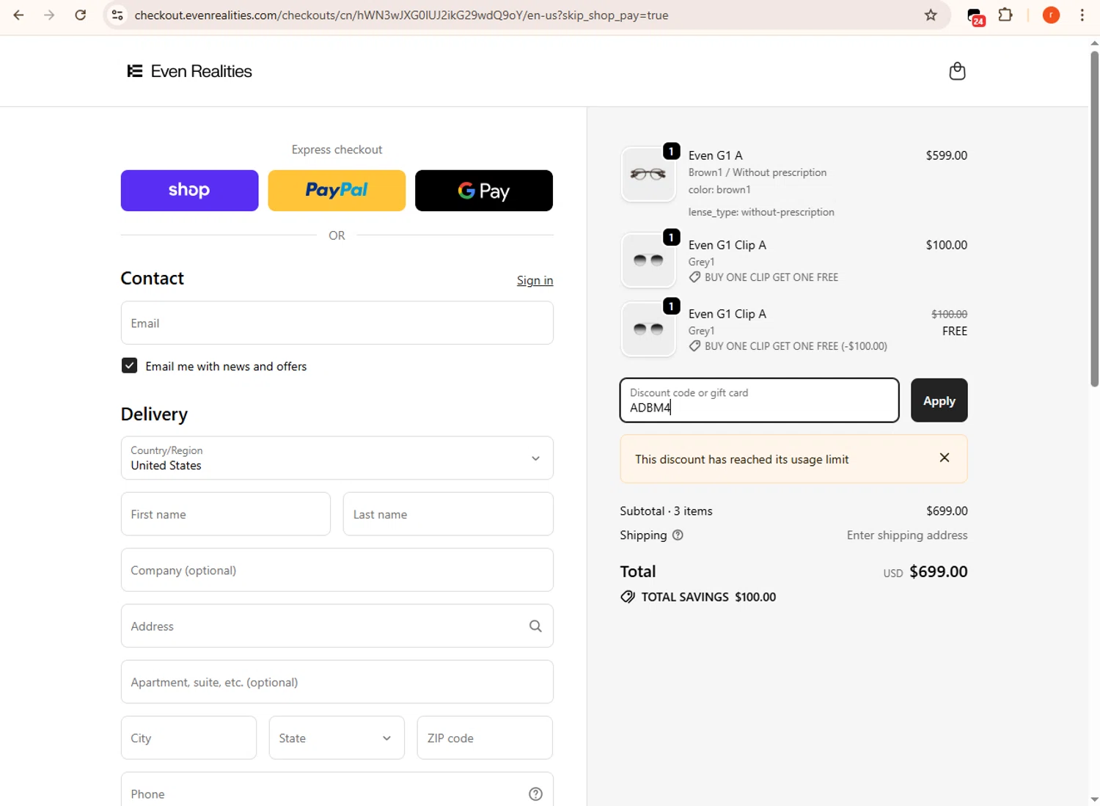The image size is (1100, 806).
Task: Bookmark this page with the star icon
Action: [x=931, y=15]
